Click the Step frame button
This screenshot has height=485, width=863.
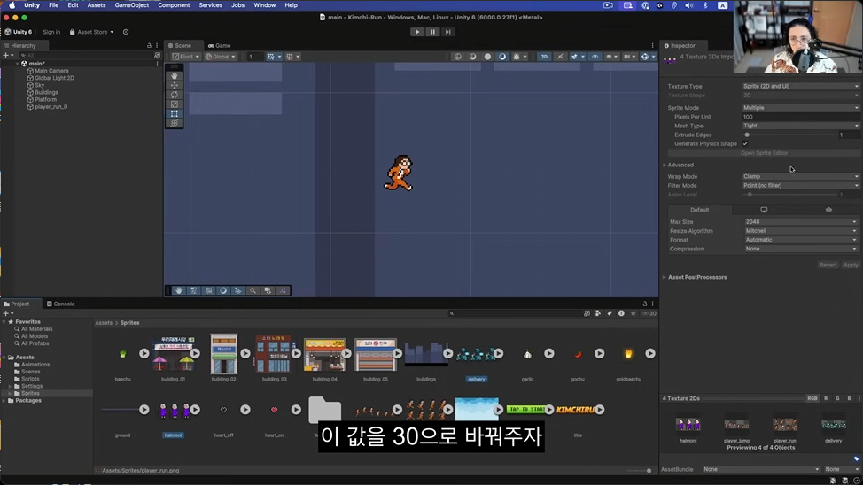(448, 32)
